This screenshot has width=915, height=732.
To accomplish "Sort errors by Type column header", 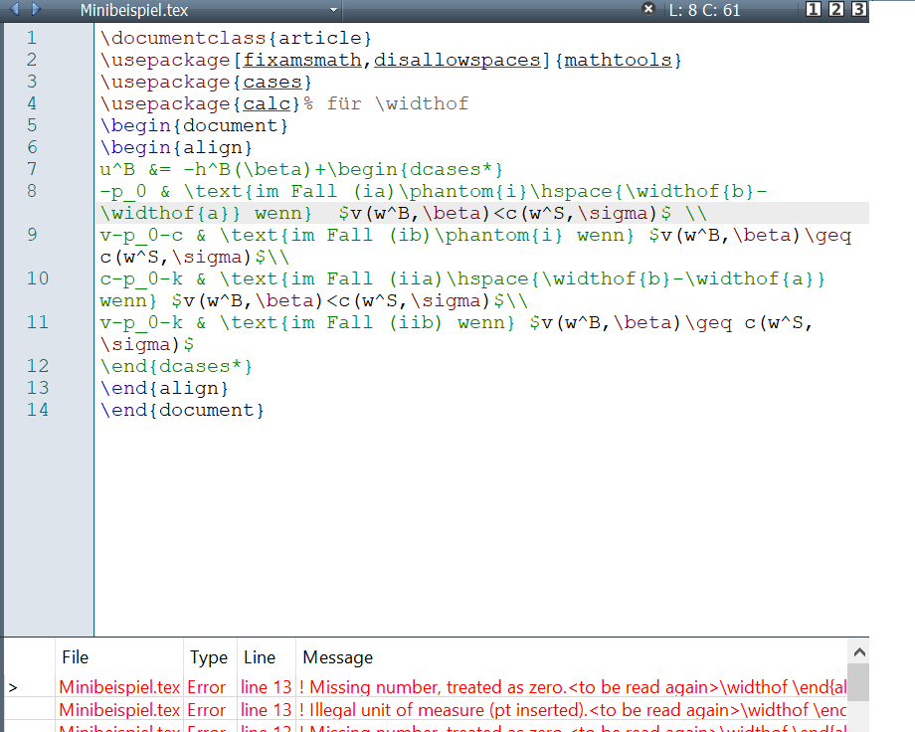I will 209,657.
